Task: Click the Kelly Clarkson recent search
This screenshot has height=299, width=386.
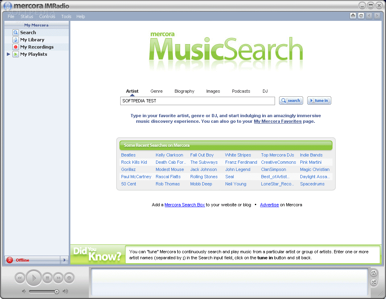Action: [169, 155]
